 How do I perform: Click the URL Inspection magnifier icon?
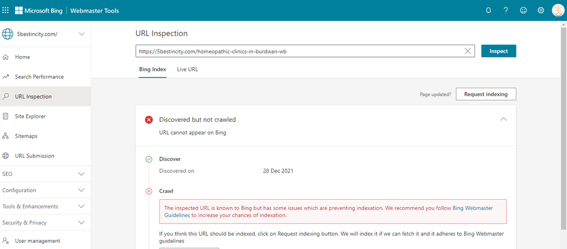6,97
